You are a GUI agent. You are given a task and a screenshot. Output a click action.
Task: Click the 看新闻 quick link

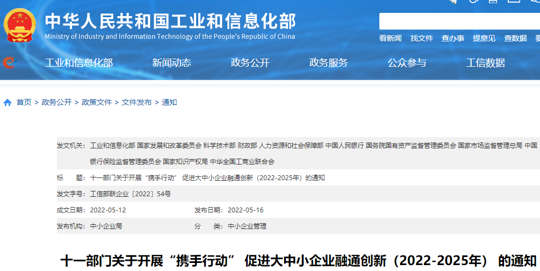(390, 38)
